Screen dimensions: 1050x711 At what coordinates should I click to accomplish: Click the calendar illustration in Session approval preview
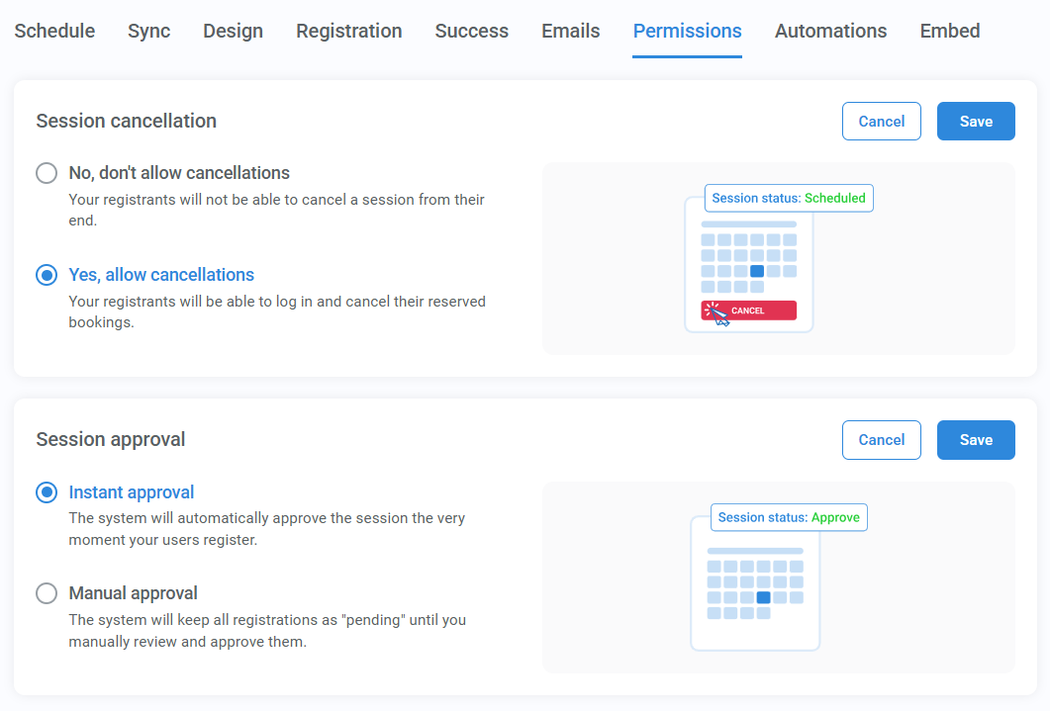(755, 583)
